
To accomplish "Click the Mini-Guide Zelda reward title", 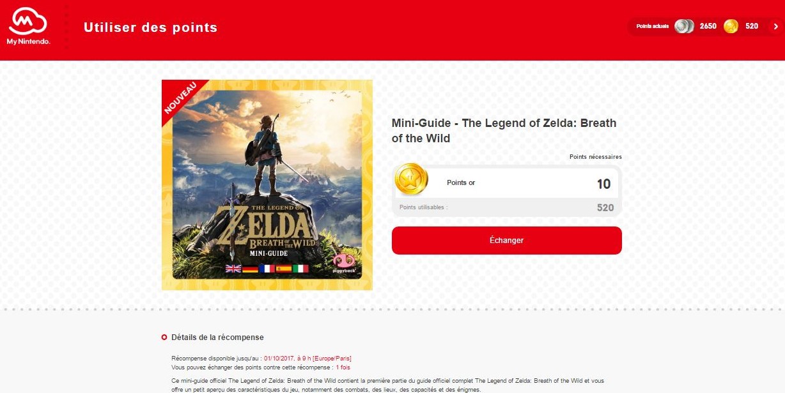I will [x=504, y=131].
